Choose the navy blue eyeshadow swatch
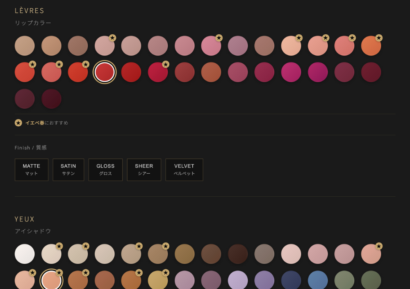The image size is (410, 289). coord(291,280)
